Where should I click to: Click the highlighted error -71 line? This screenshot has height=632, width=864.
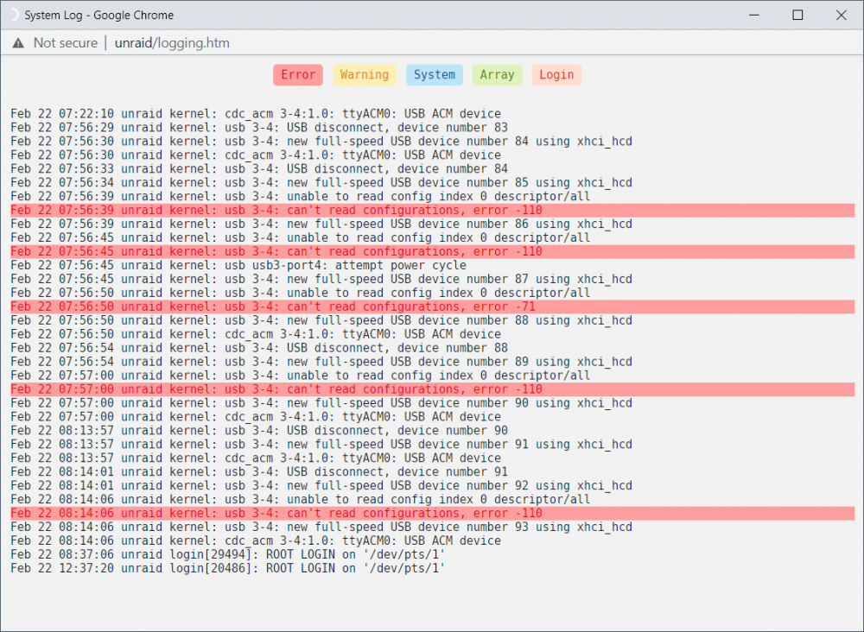click(x=433, y=307)
